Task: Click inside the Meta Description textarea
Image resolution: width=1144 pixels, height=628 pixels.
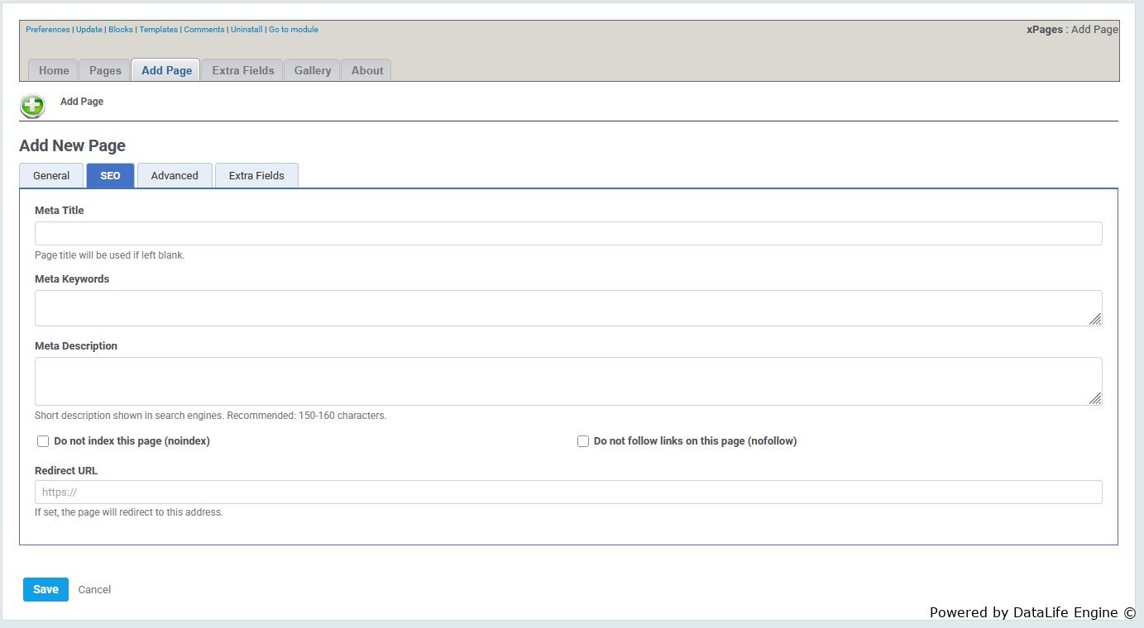Action: point(562,381)
